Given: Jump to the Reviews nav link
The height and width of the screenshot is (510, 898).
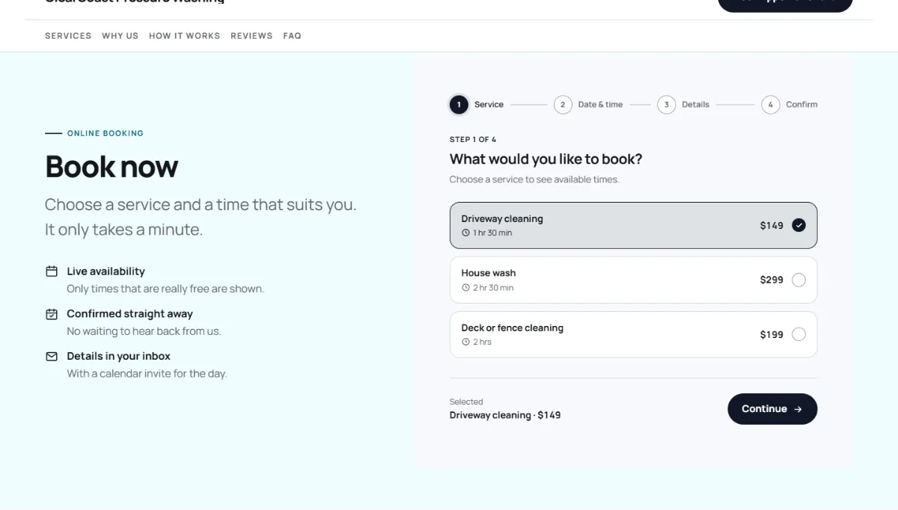Looking at the screenshot, I should (251, 36).
